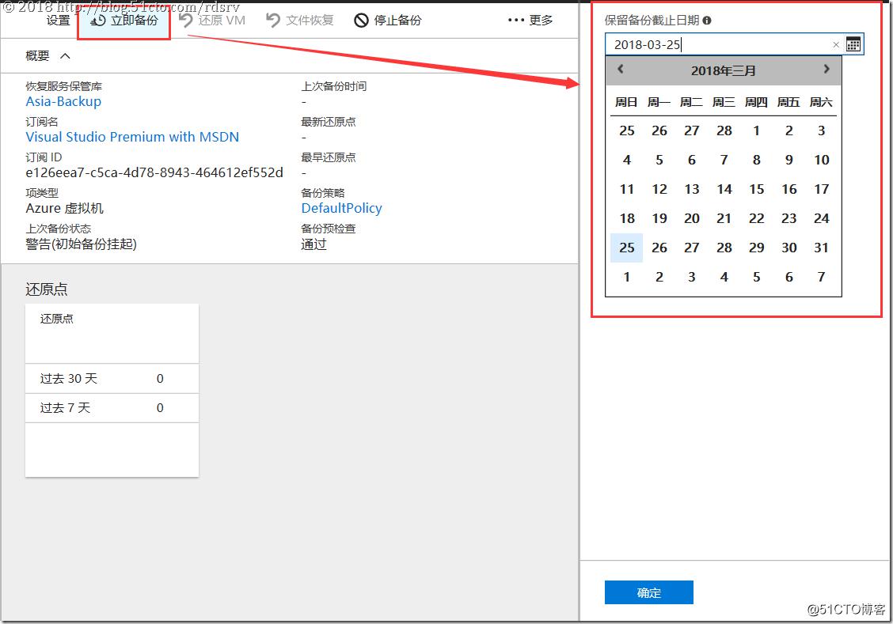
Task: Clear the date field with the X icon
Action: [x=836, y=44]
